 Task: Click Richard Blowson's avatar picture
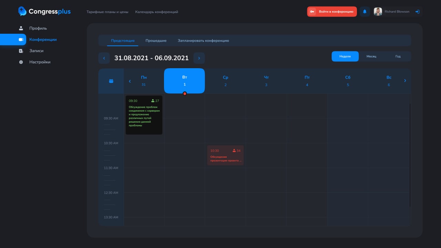(x=378, y=12)
